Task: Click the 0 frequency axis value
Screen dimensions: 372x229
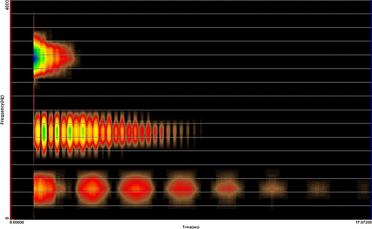Action: 7,218
